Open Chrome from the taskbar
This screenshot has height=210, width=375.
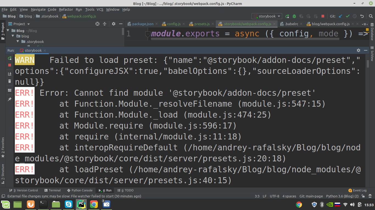click(94, 204)
